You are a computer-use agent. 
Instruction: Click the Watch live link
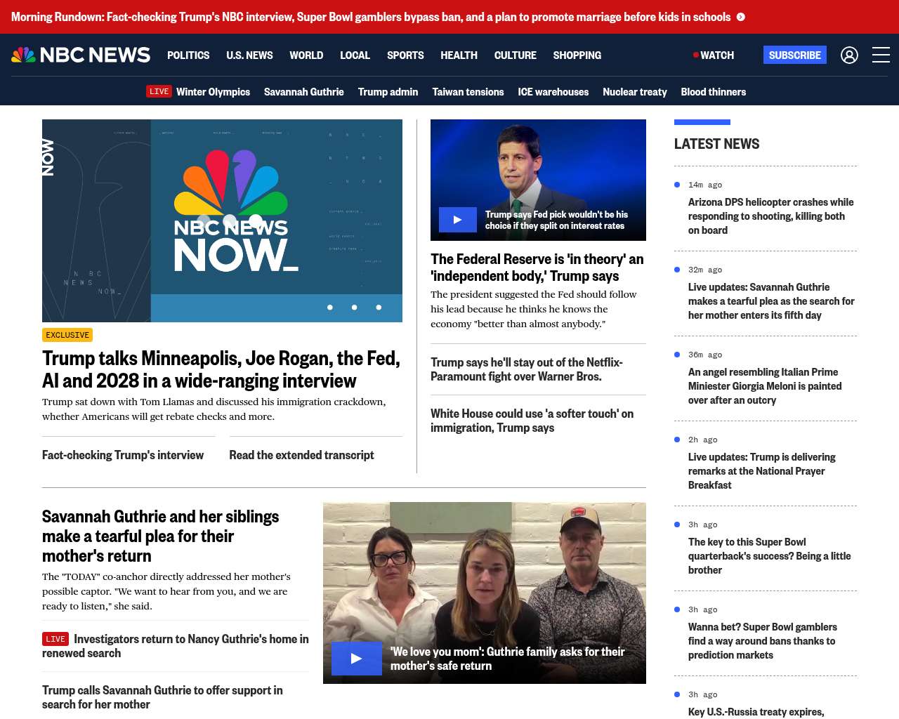pyautogui.click(x=714, y=55)
